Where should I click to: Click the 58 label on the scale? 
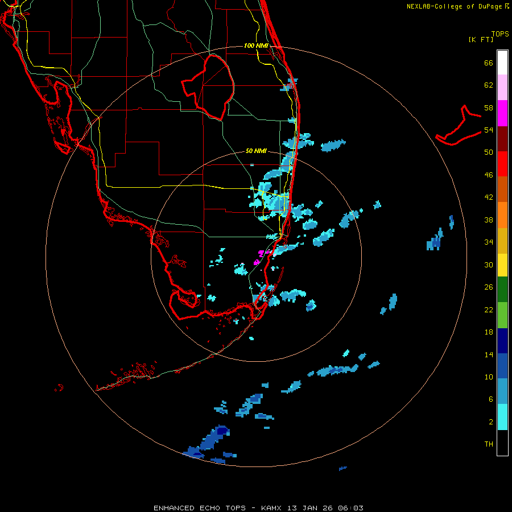[x=489, y=108]
